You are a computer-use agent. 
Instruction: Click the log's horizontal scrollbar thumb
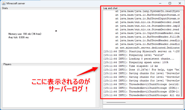click(x=116, y=102)
